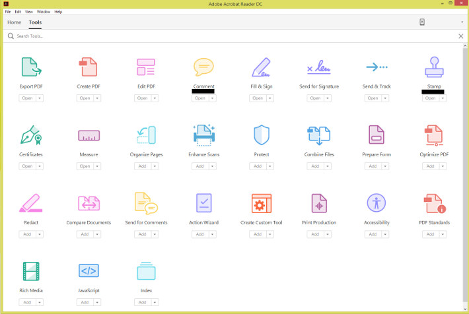
Task: Select the Accessibility icon
Action: pos(377,203)
